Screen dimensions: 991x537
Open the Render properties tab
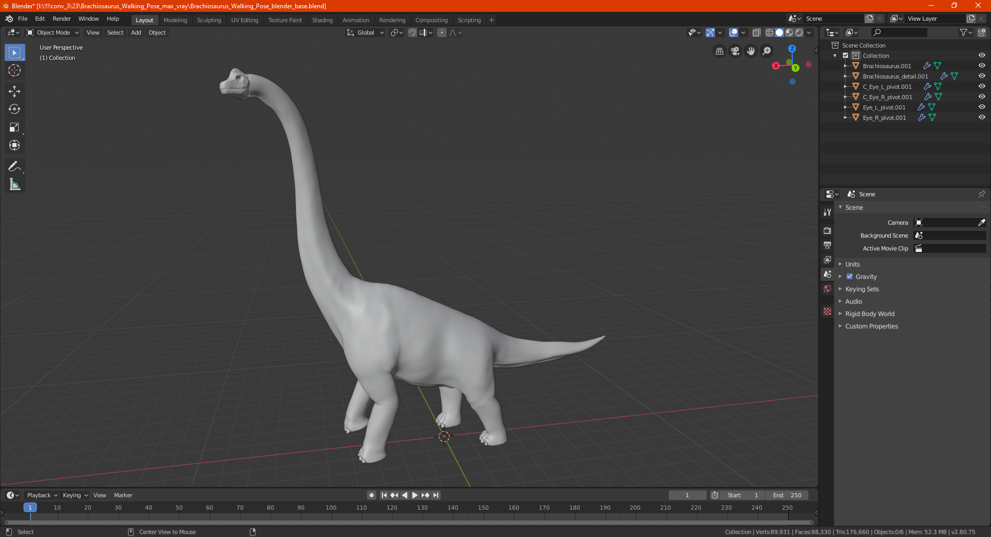click(x=827, y=230)
